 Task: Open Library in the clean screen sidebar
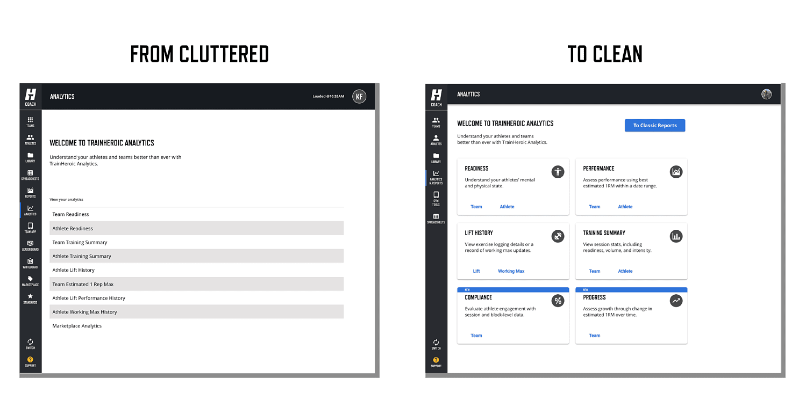(436, 158)
